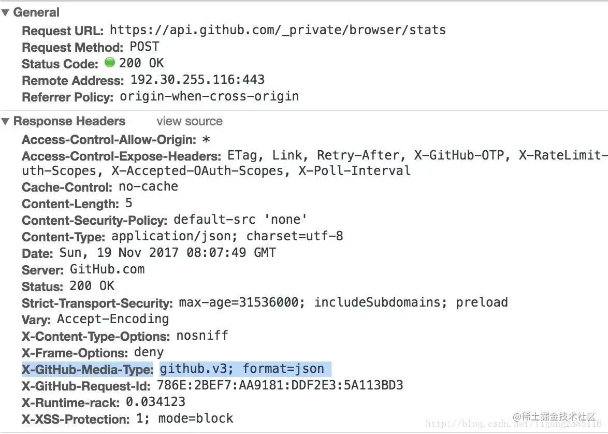The width and height of the screenshot is (608, 434).
Task: Click the Response Headers section heading
Action: coord(69,121)
